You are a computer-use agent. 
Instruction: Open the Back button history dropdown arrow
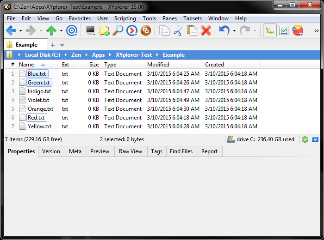coord(20,31)
